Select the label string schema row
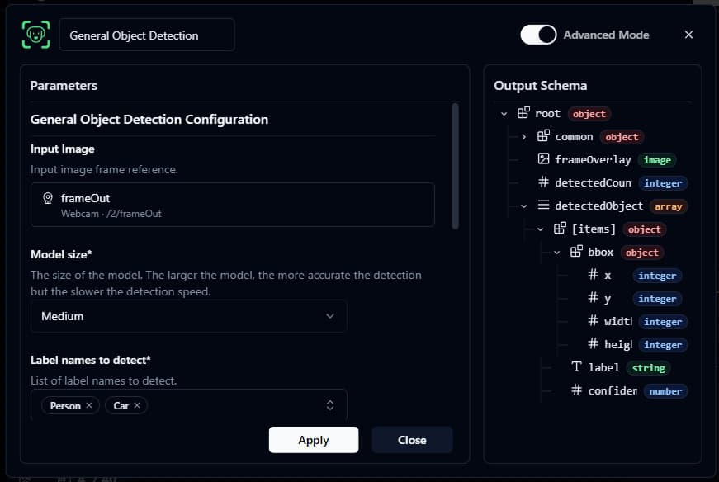719x482 pixels. click(x=621, y=368)
